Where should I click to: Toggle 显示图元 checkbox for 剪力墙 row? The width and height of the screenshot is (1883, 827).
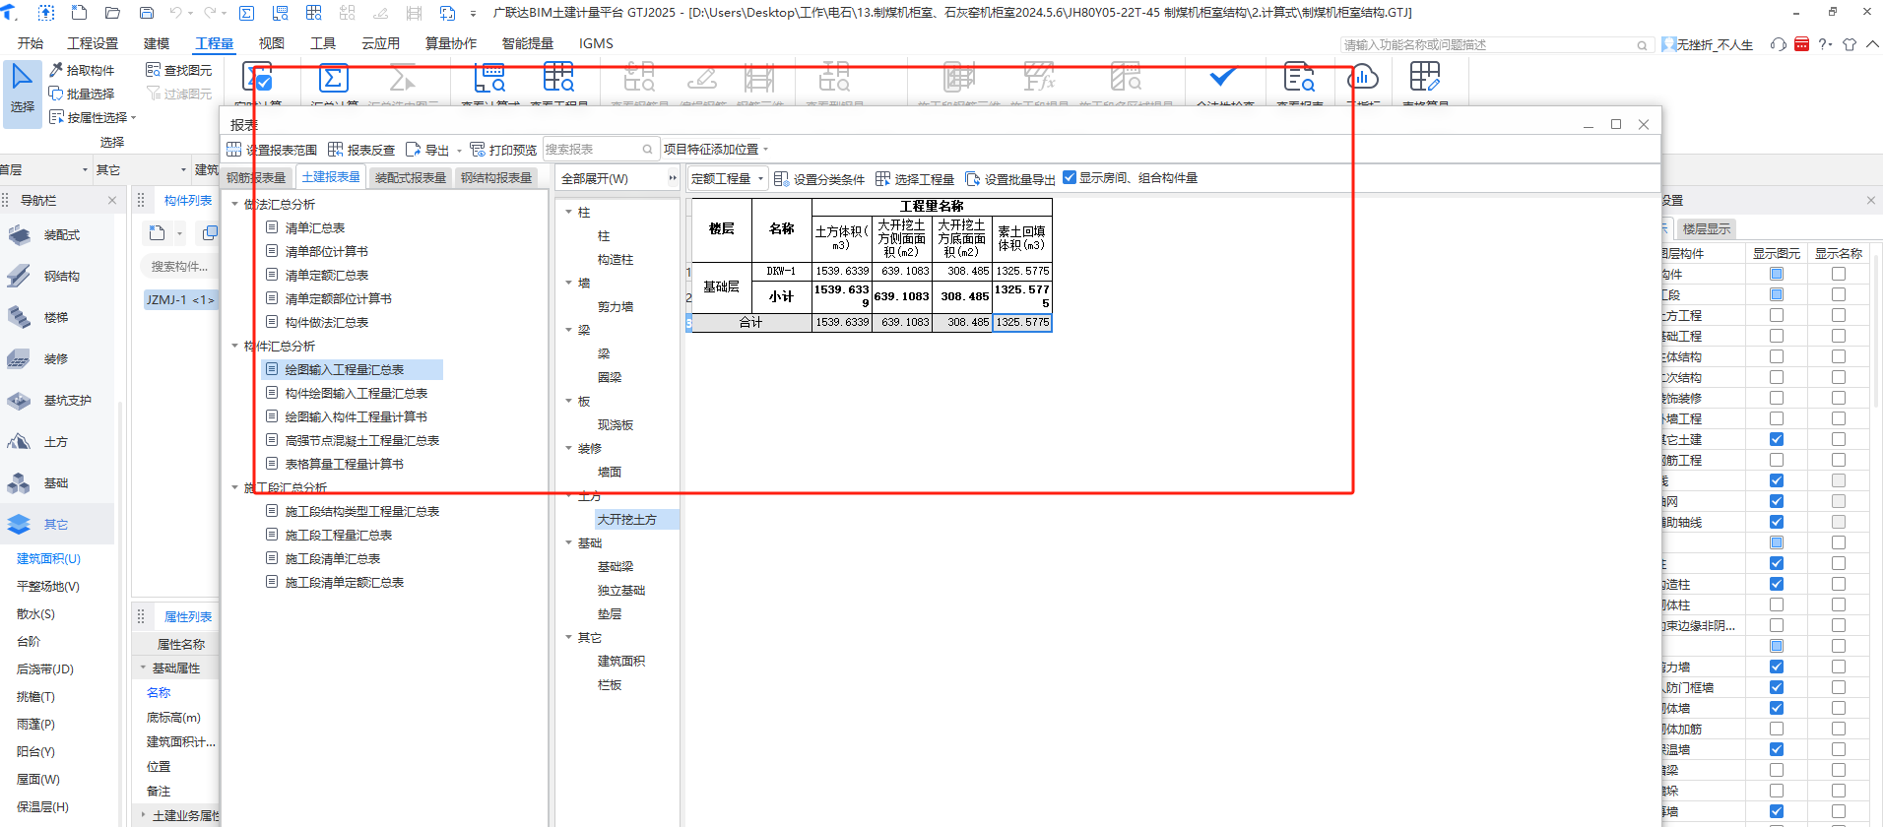[1777, 667]
